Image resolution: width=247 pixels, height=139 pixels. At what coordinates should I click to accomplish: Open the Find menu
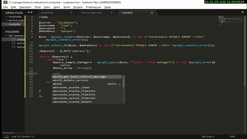[x=37, y=7]
